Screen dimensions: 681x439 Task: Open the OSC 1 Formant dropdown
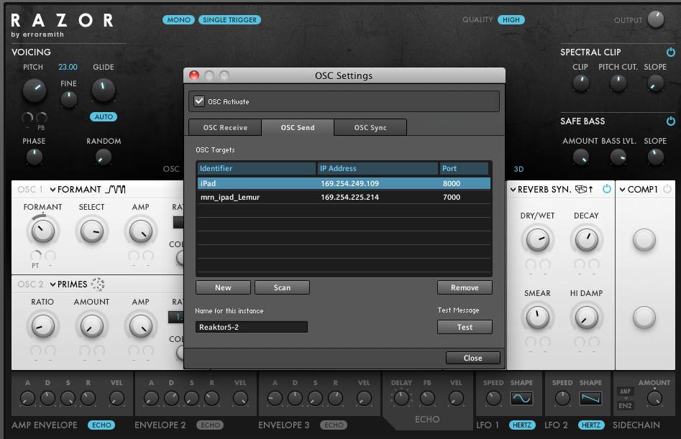[53, 190]
